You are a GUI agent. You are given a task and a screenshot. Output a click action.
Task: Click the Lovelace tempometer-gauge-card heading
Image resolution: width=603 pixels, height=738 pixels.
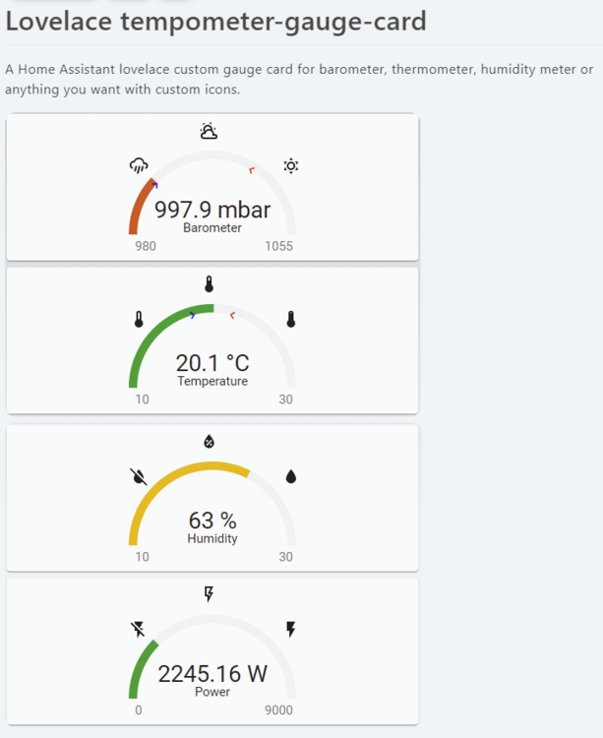point(216,20)
